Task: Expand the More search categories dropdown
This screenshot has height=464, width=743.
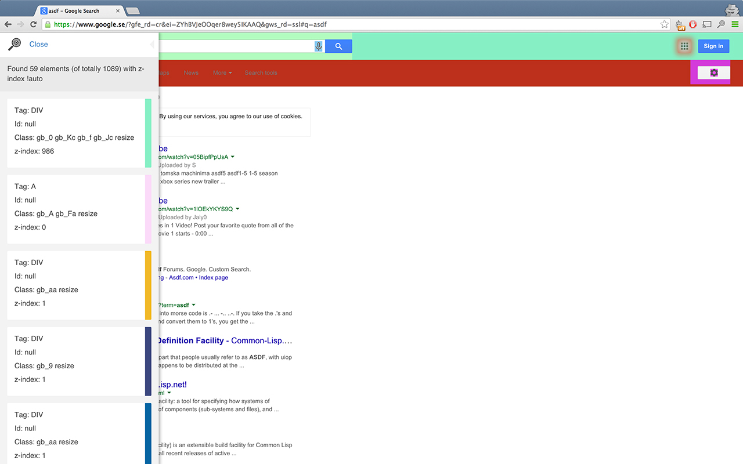Action: pyautogui.click(x=222, y=72)
